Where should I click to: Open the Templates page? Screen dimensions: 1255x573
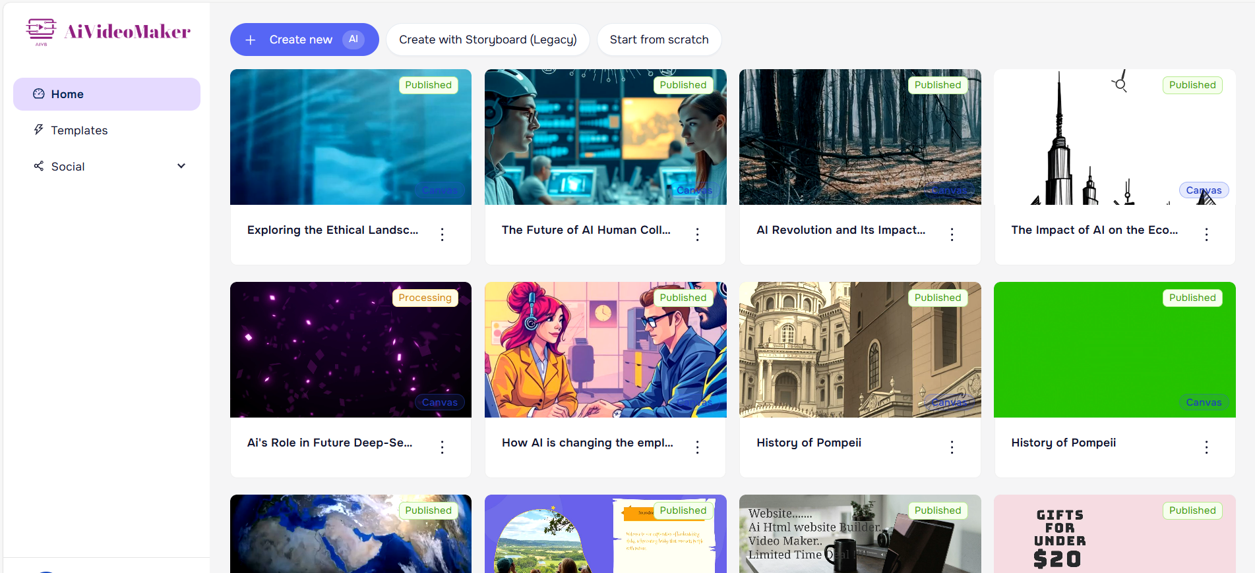coord(79,130)
